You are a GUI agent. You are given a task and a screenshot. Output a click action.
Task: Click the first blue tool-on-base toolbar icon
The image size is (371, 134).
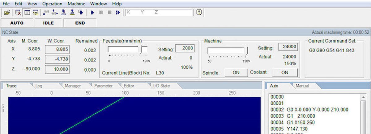pos(63,12)
